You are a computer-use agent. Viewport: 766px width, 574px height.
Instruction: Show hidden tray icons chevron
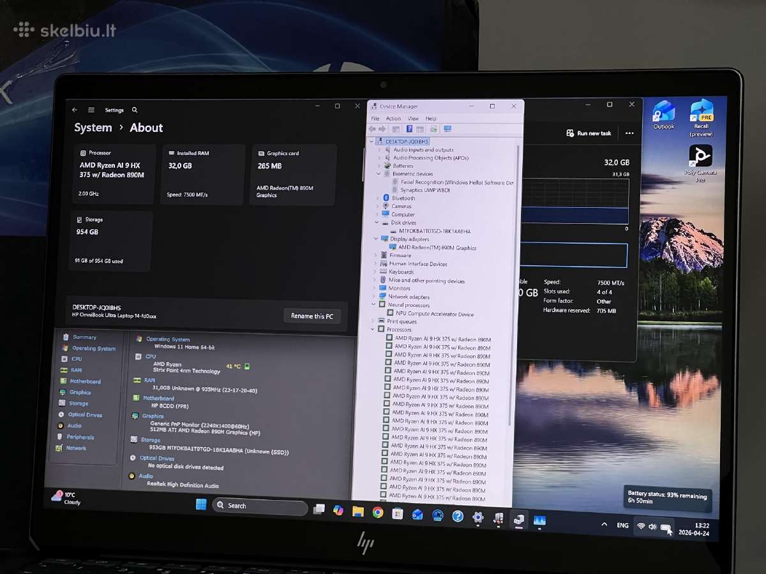604,524
